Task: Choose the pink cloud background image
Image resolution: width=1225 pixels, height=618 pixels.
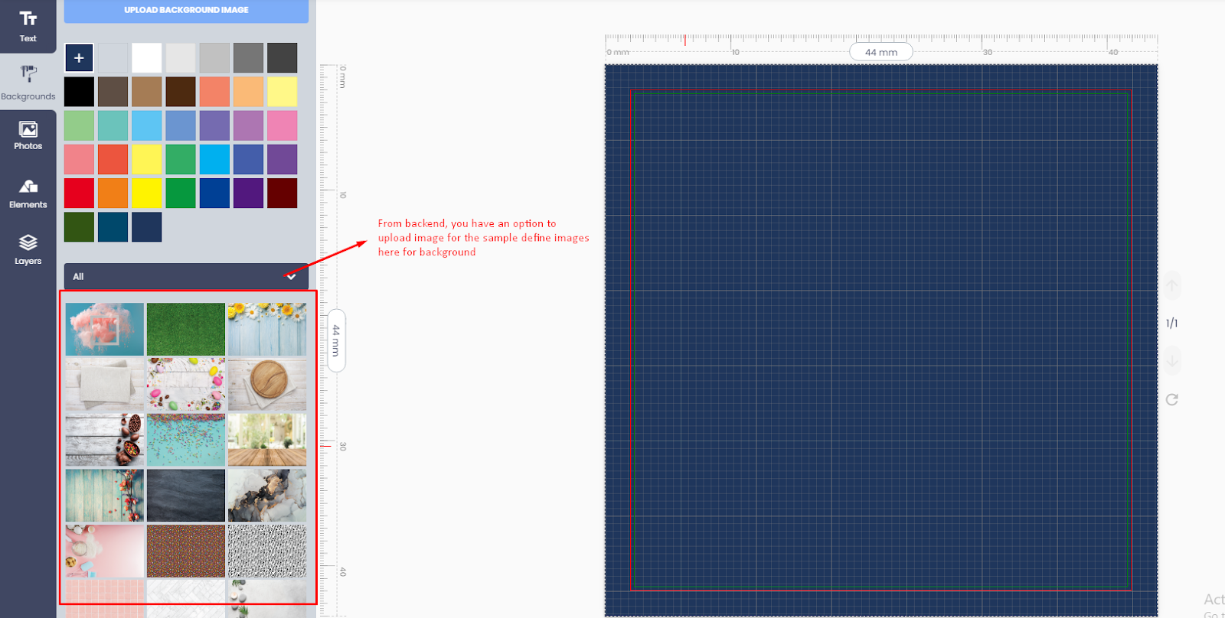Action: [104, 329]
